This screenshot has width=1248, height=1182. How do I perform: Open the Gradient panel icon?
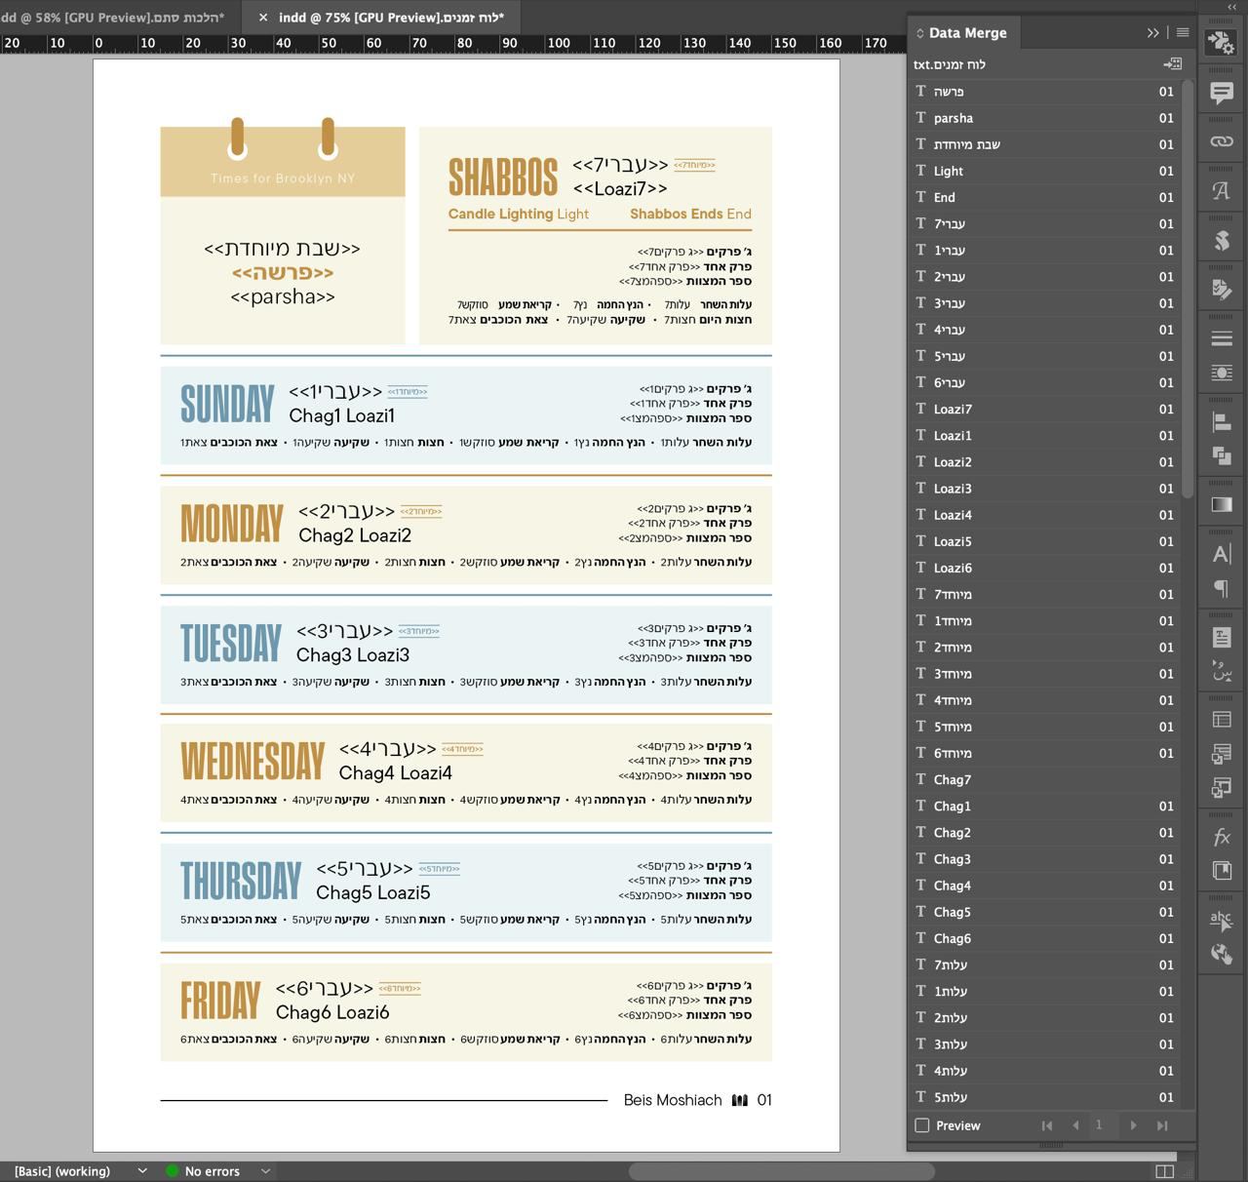tap(1221, 504)
